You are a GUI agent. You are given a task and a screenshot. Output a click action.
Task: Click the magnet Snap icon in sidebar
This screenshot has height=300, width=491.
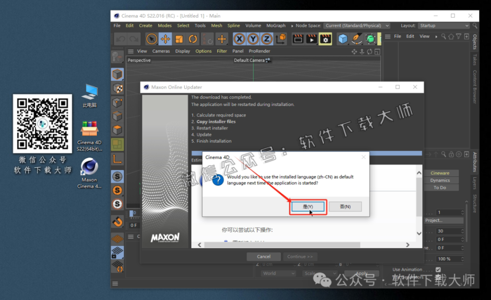[x=117, y=221]
